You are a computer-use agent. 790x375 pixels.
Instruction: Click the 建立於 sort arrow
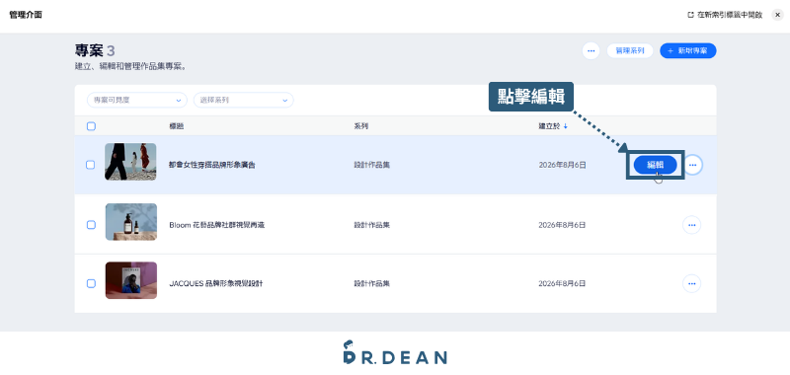point(566,126)
